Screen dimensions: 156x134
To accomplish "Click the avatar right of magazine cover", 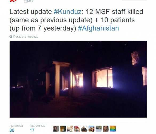I will pyautogui.click(x=84, y=129).
